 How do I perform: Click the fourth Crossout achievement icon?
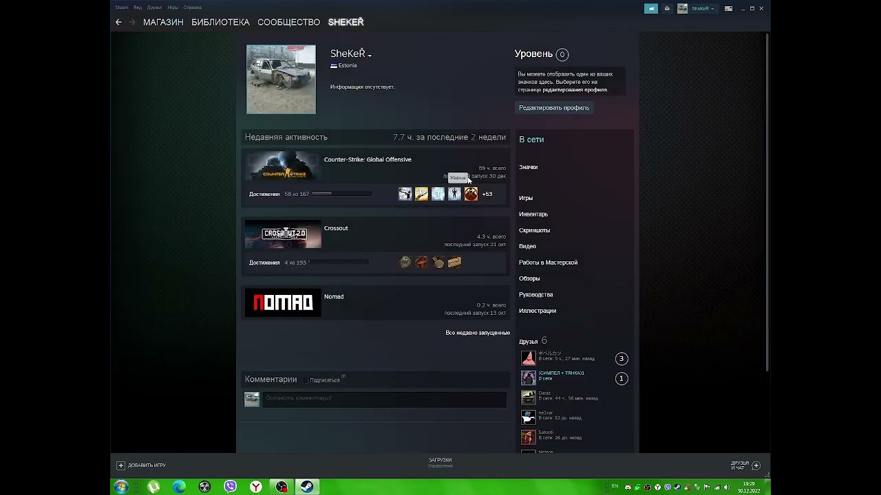[x=454, y=262]
